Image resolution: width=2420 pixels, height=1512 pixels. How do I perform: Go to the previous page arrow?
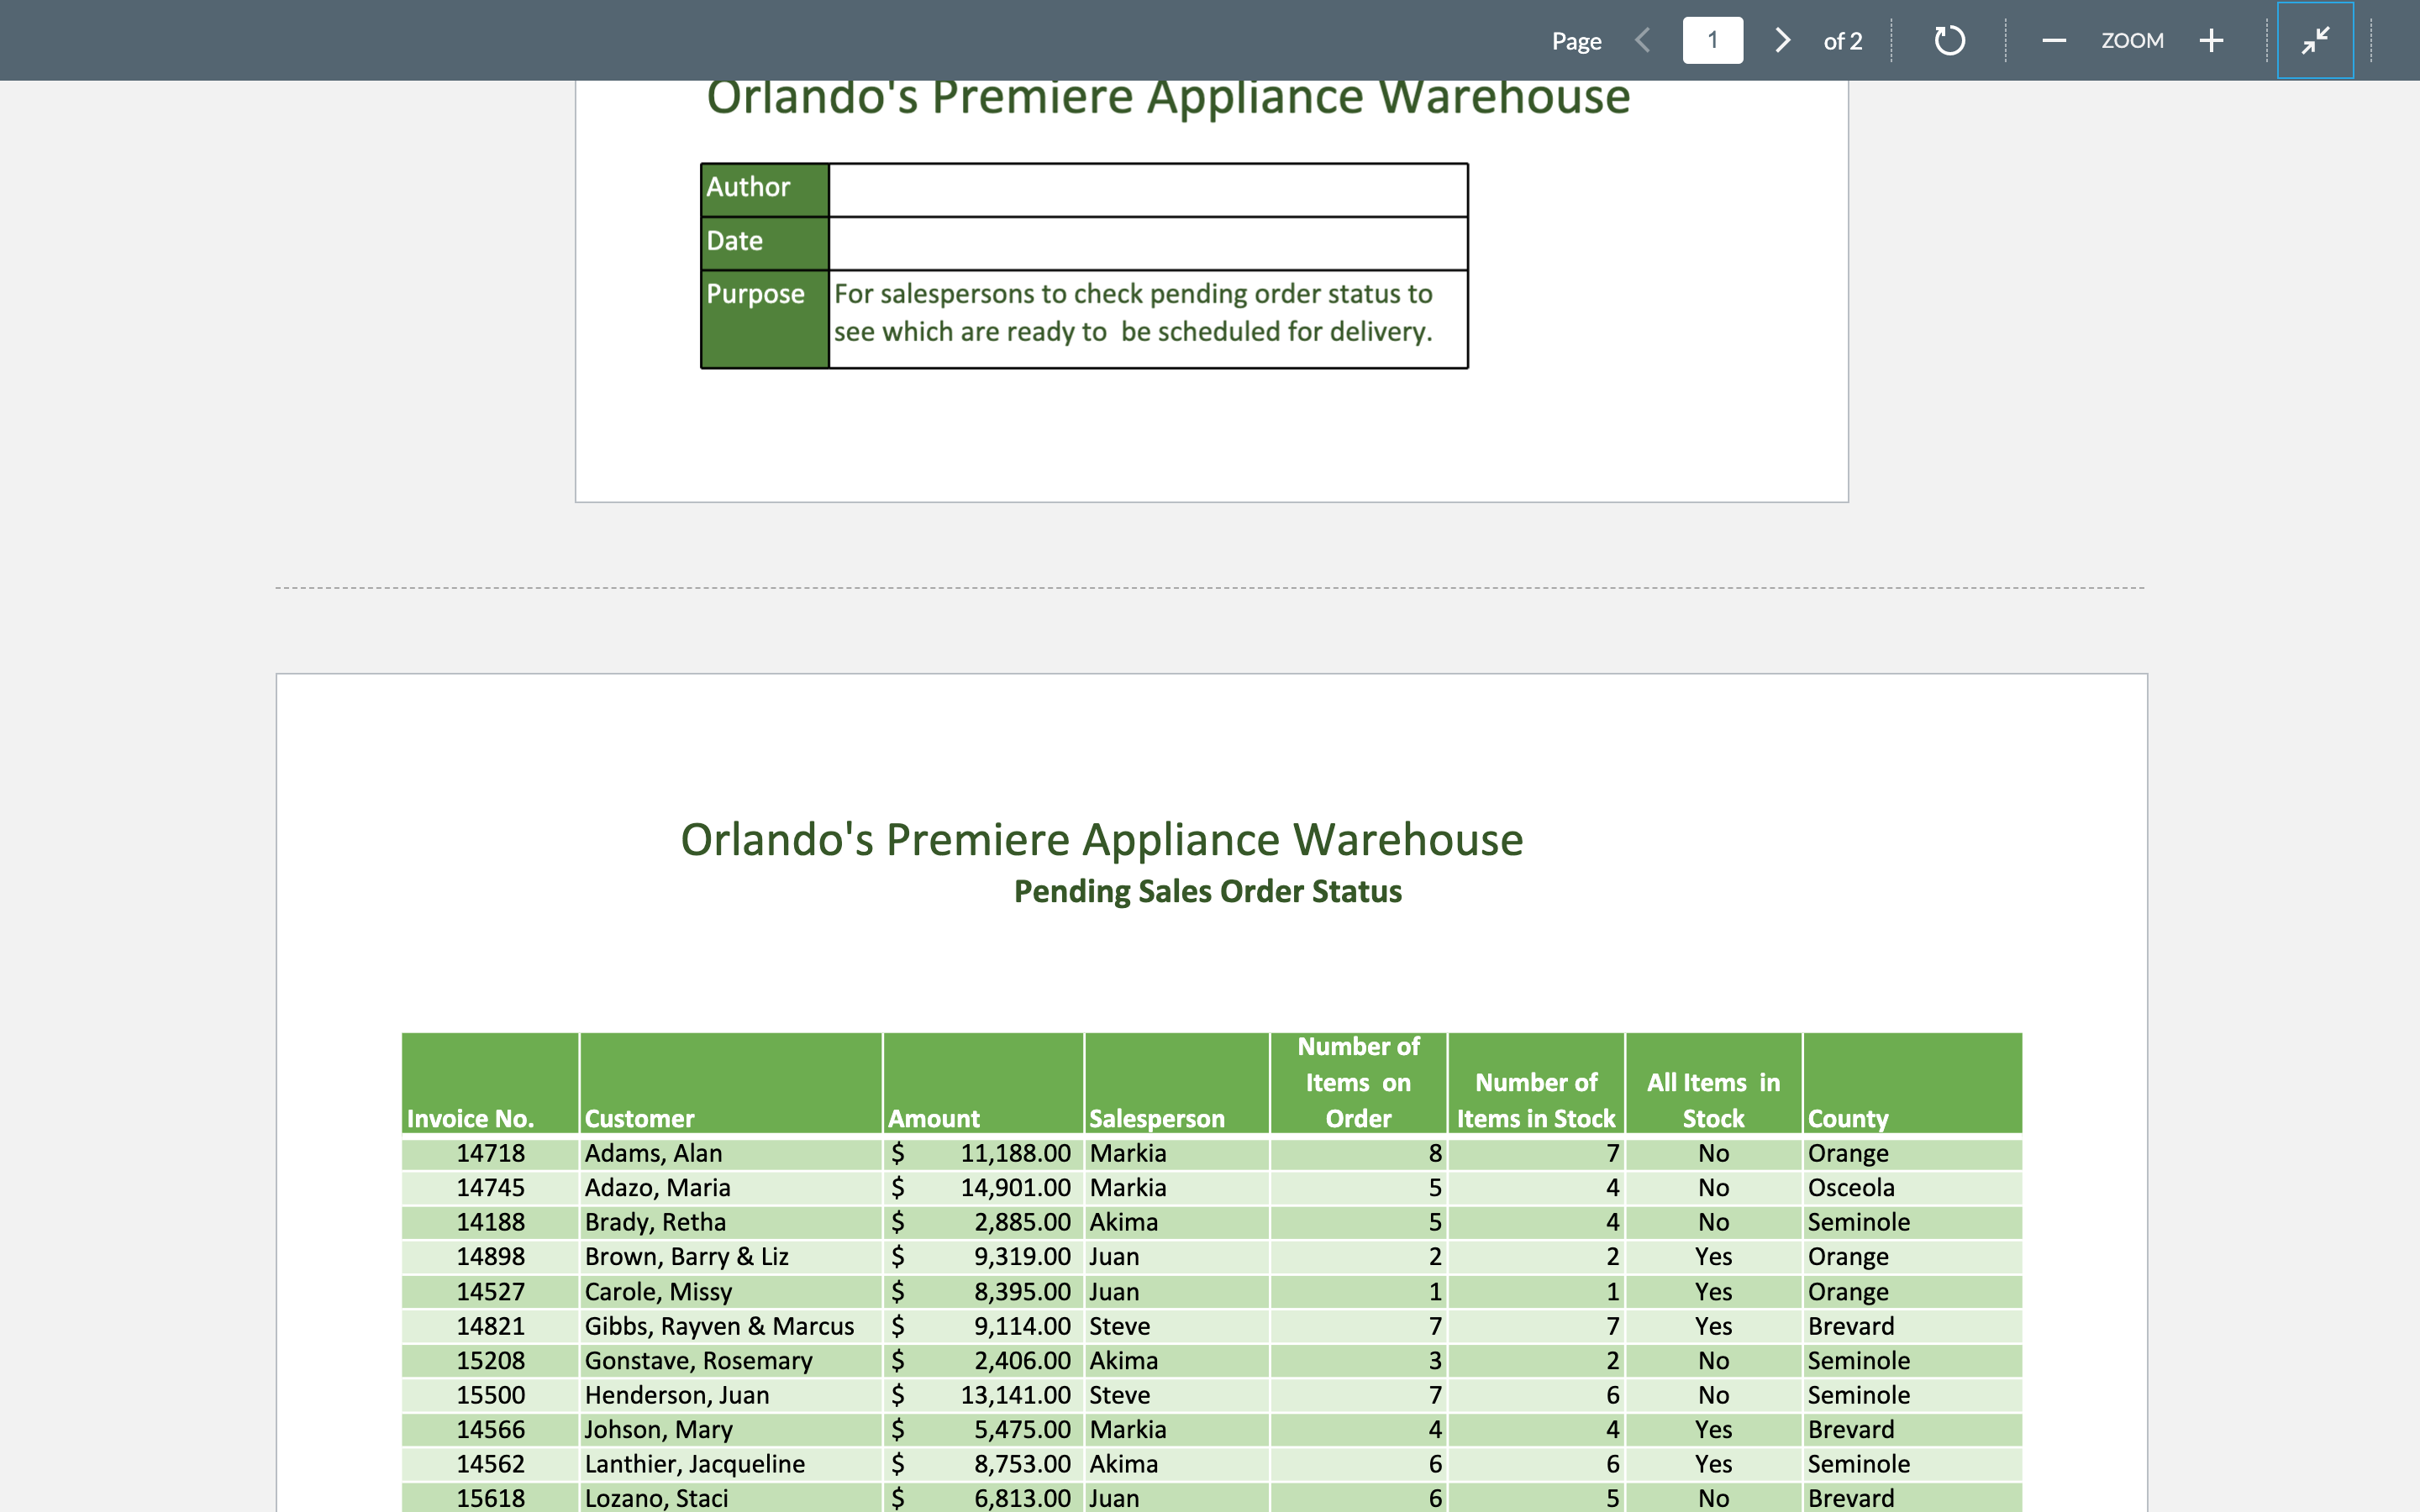(1642, 40)
